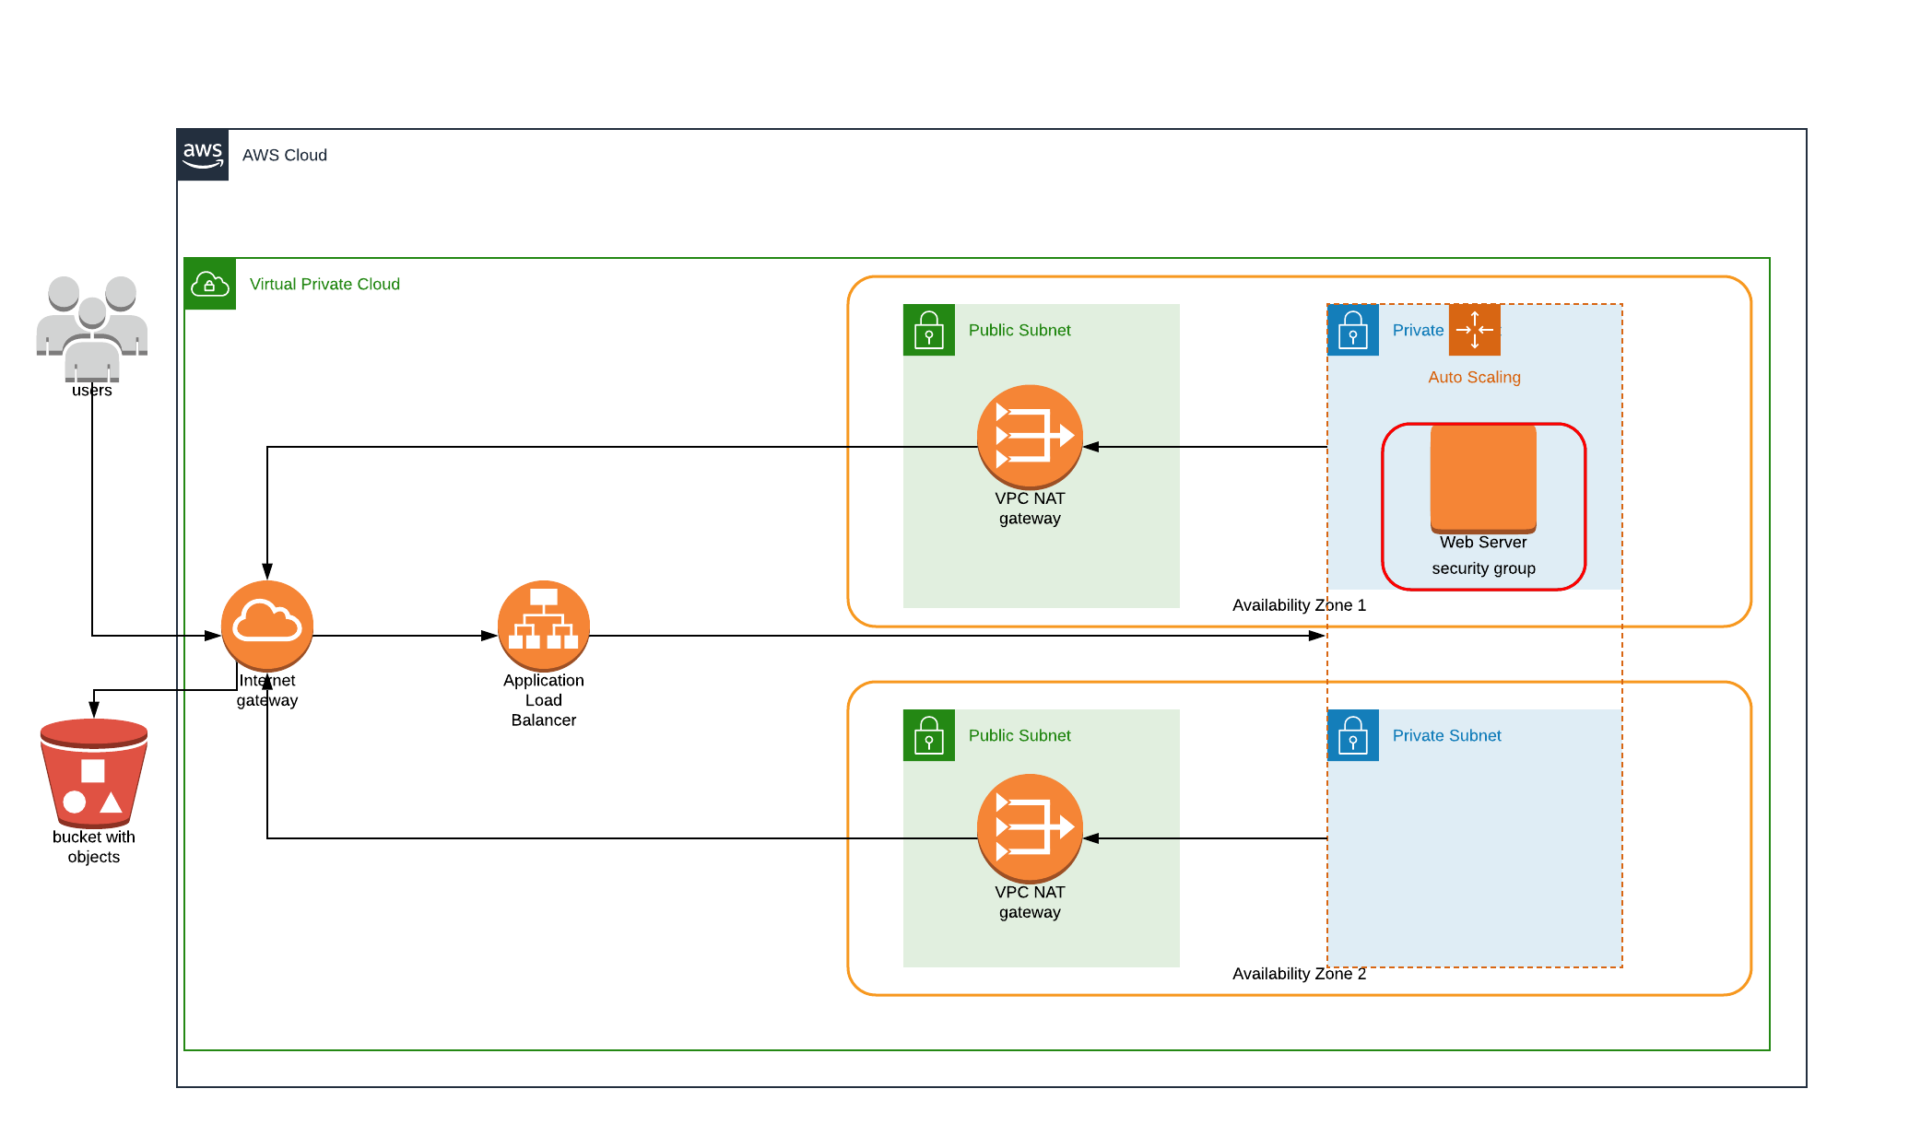
Task: Click the green lock icon of the Zone 1 Public Subnet
Action: click(929, 330)
